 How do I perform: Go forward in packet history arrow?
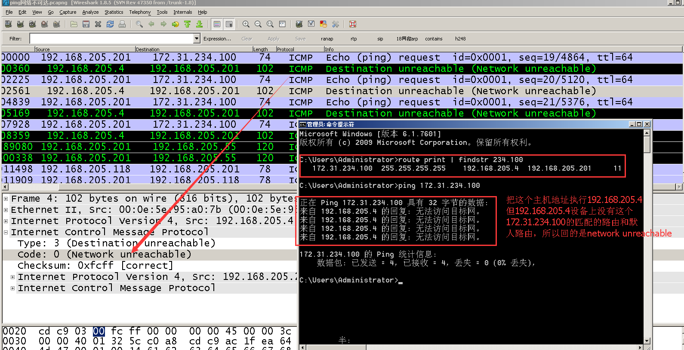pyautogui.click(x=163, y=24)
